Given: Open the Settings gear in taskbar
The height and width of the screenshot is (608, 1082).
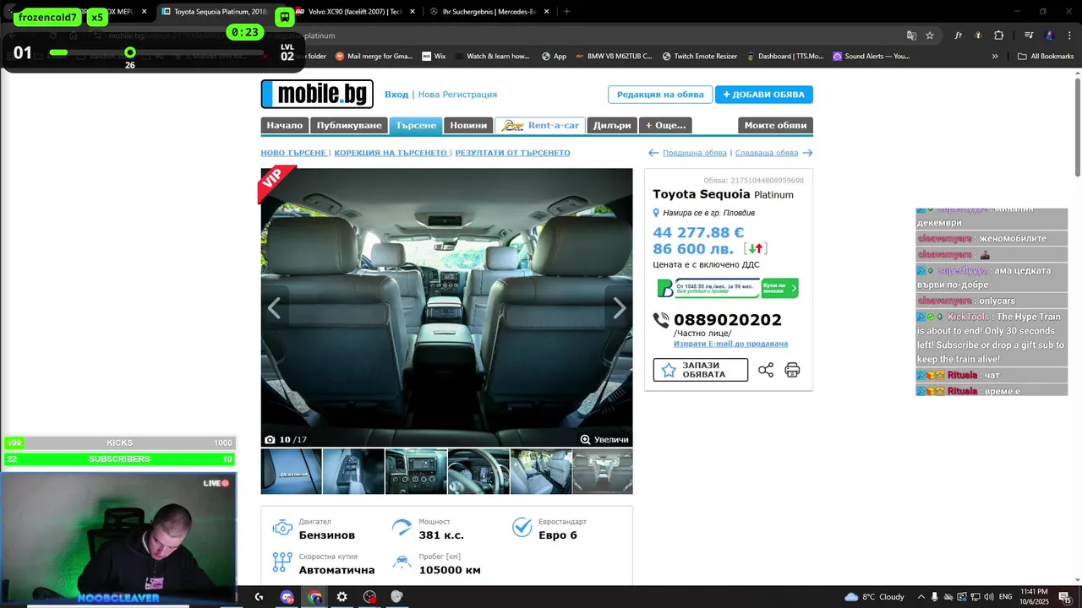Looking at the screenshot, I should tap(342, 596).
